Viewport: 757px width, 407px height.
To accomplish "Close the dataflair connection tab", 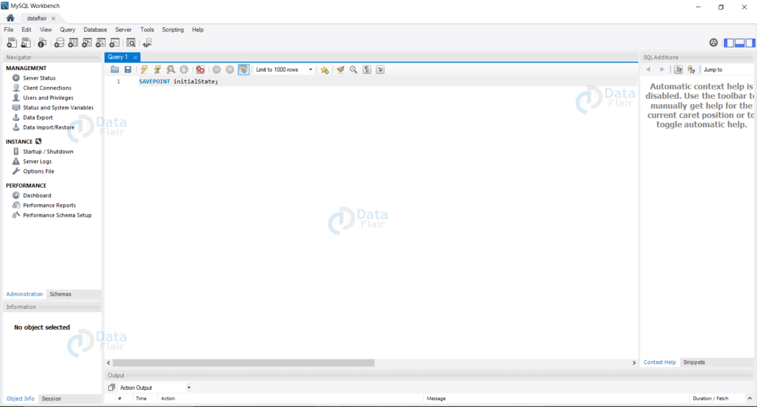I will click(53, 18).
